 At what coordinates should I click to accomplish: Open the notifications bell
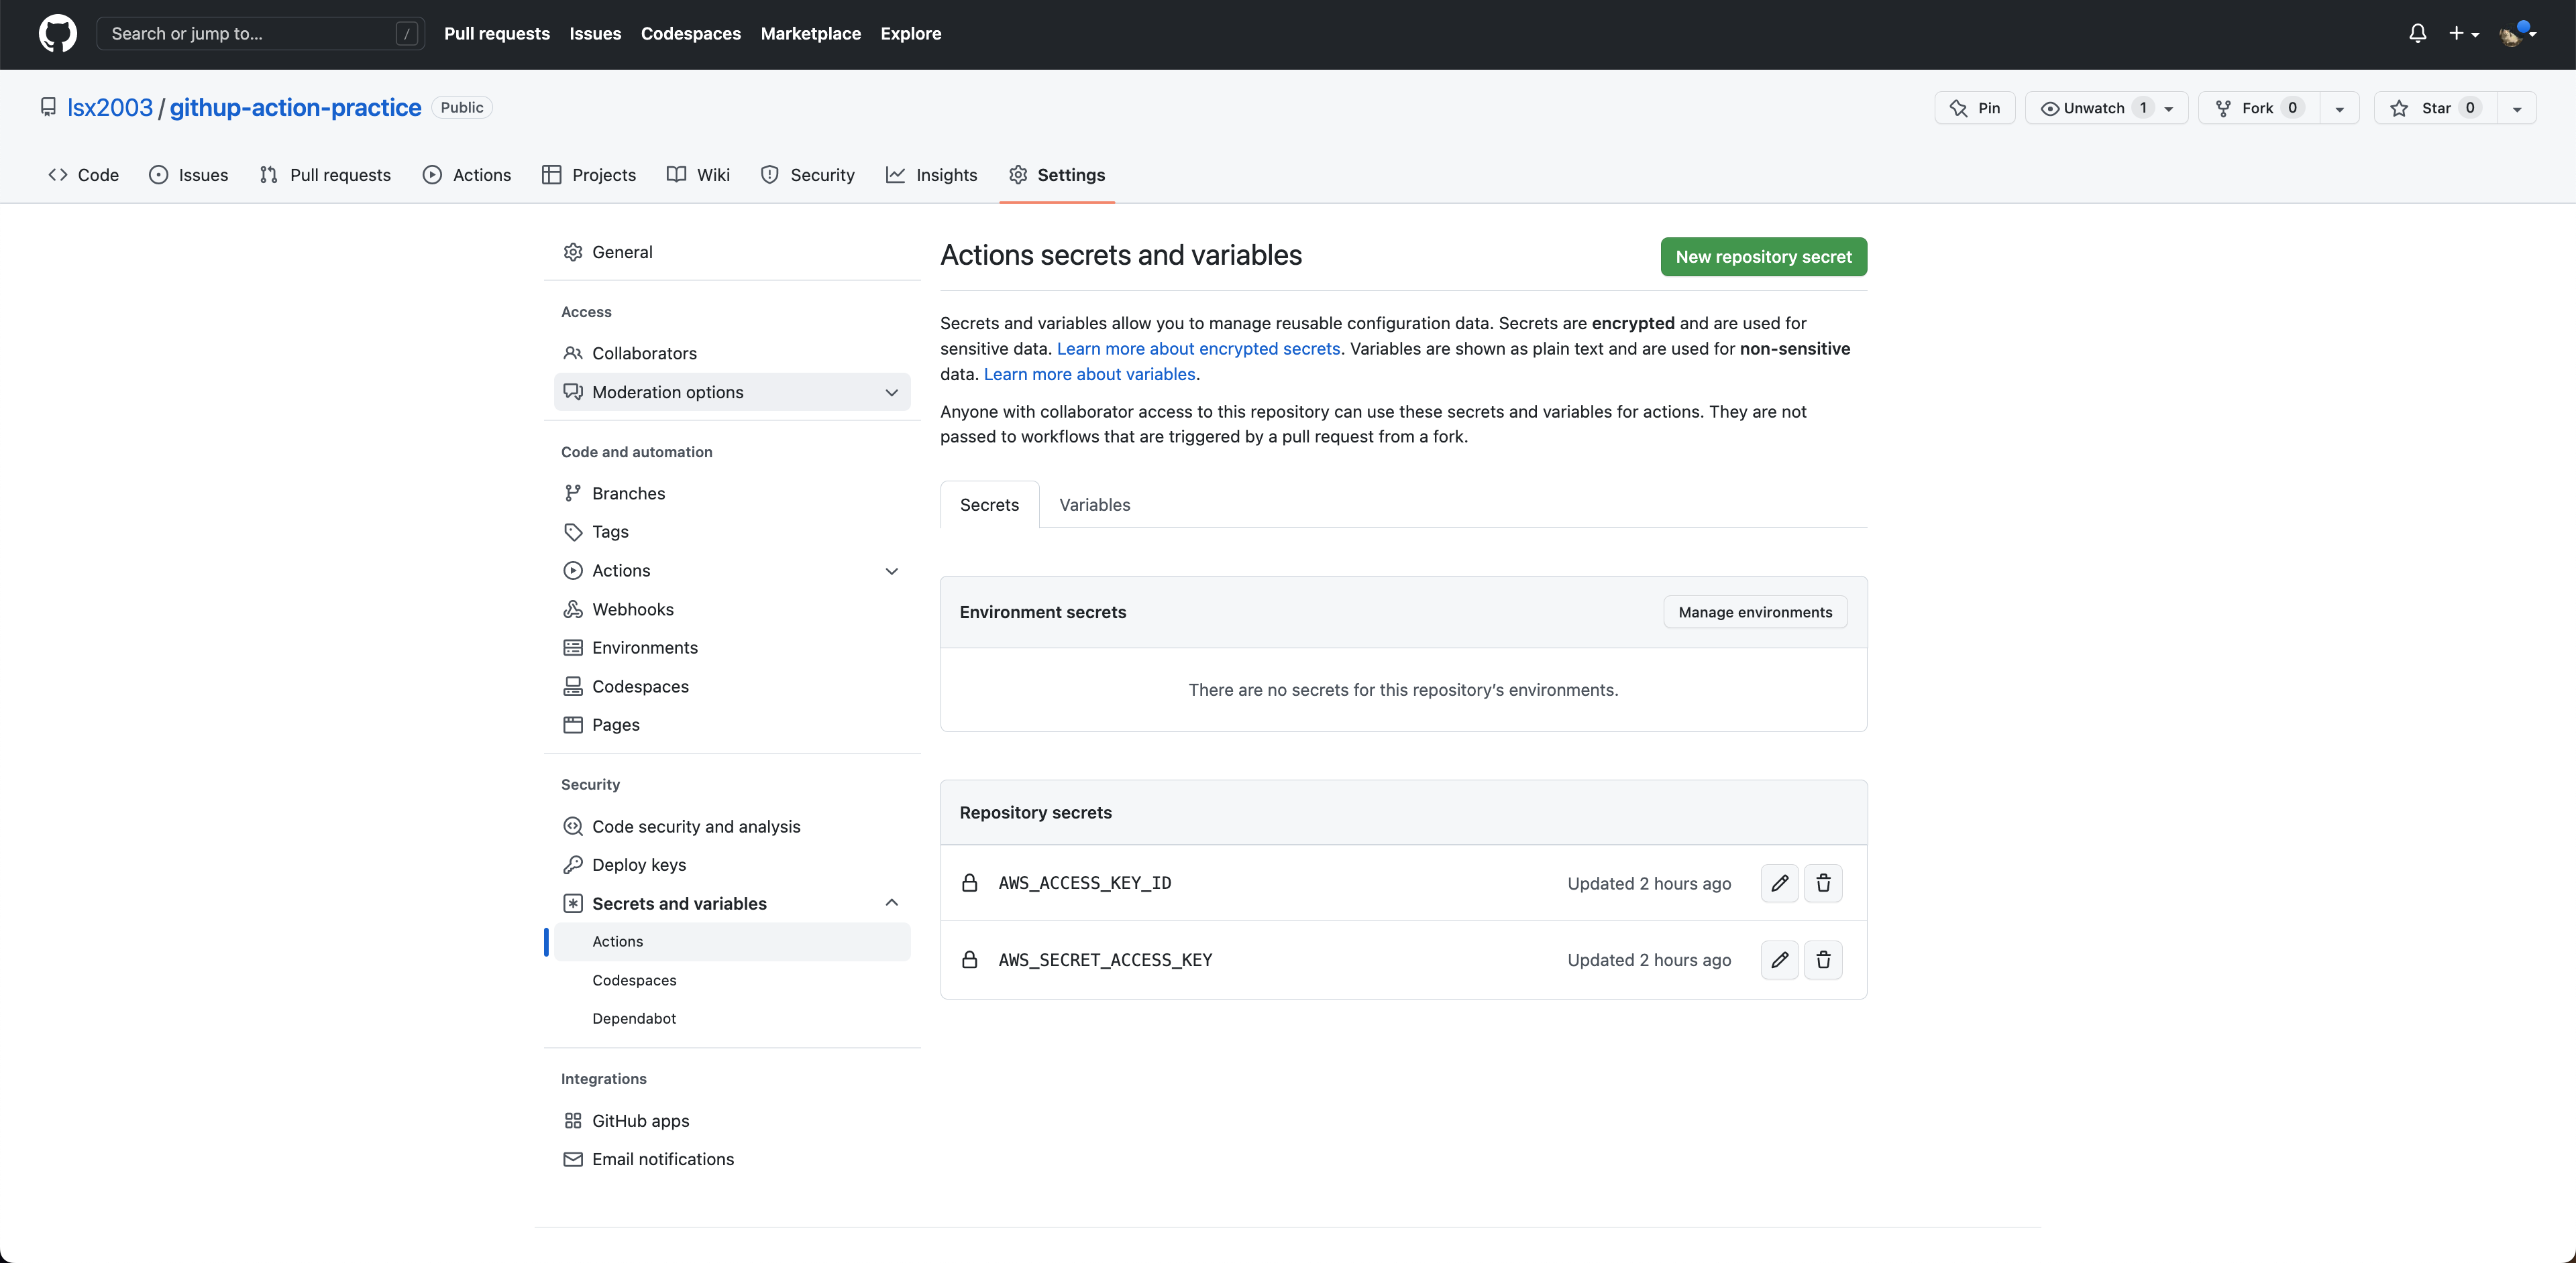2417,33
